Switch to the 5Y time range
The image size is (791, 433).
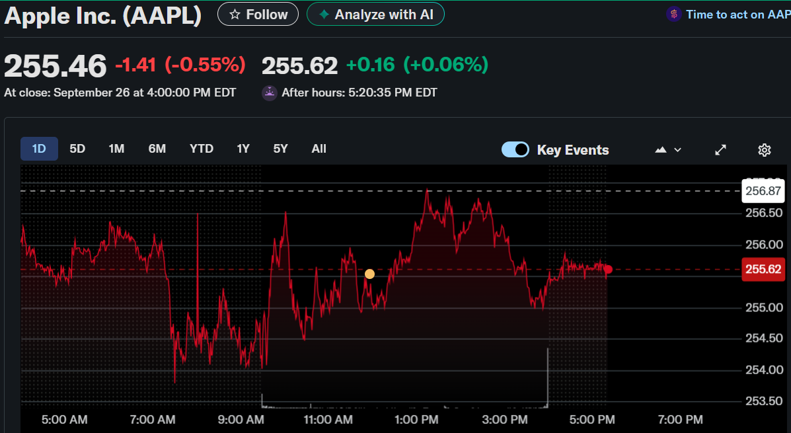tap(280, 149)
